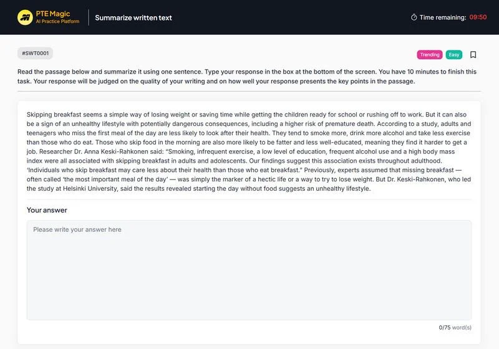Select the pink Trending badge
Image resolution: width=499 pixels, height=349 pixels.
(x=429, y=55)
